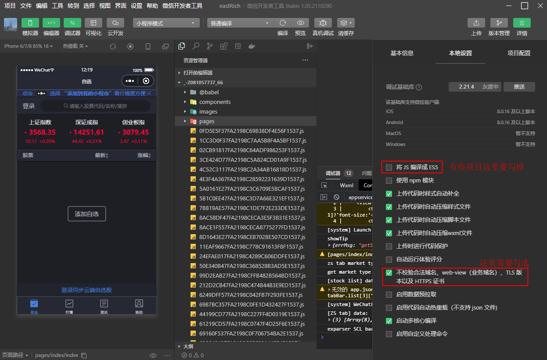Open Cloud Development (云开发)

[x=115, y=23]
